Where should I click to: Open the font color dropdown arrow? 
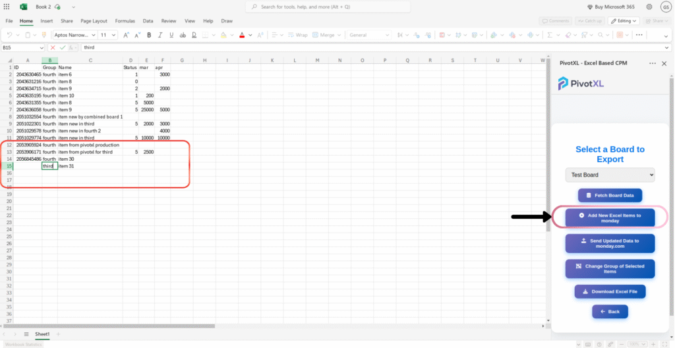[250, 35]
